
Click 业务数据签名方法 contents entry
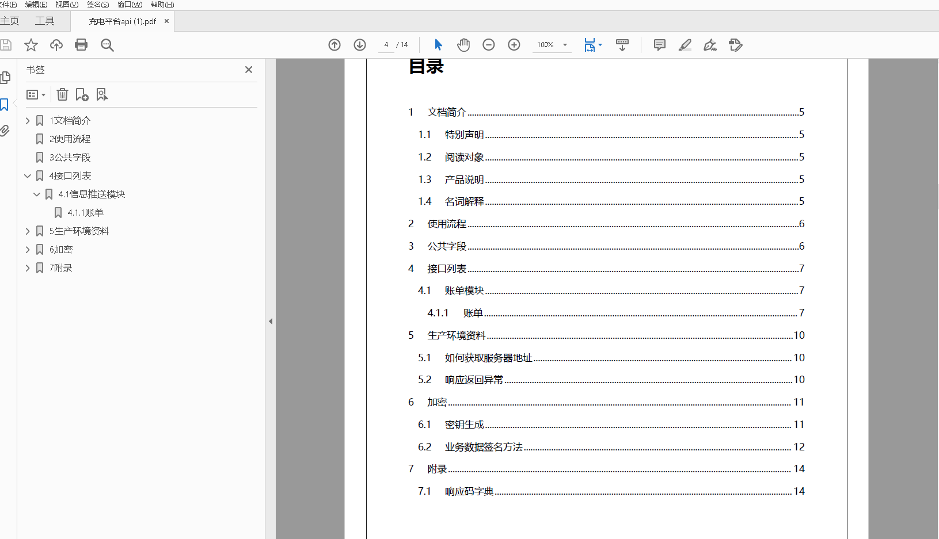tap(484, 447)
